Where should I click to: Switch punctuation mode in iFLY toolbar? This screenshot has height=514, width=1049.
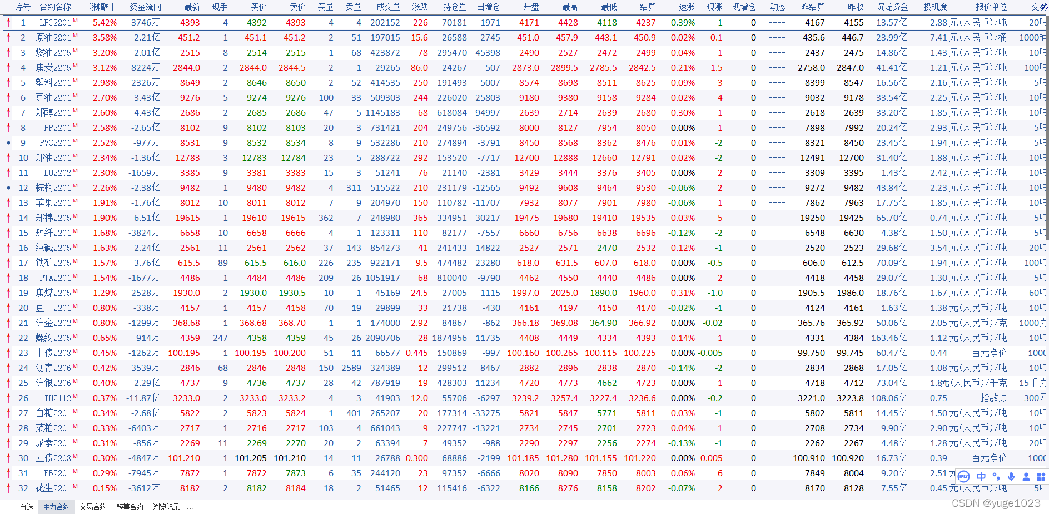(x=996, y=477)
